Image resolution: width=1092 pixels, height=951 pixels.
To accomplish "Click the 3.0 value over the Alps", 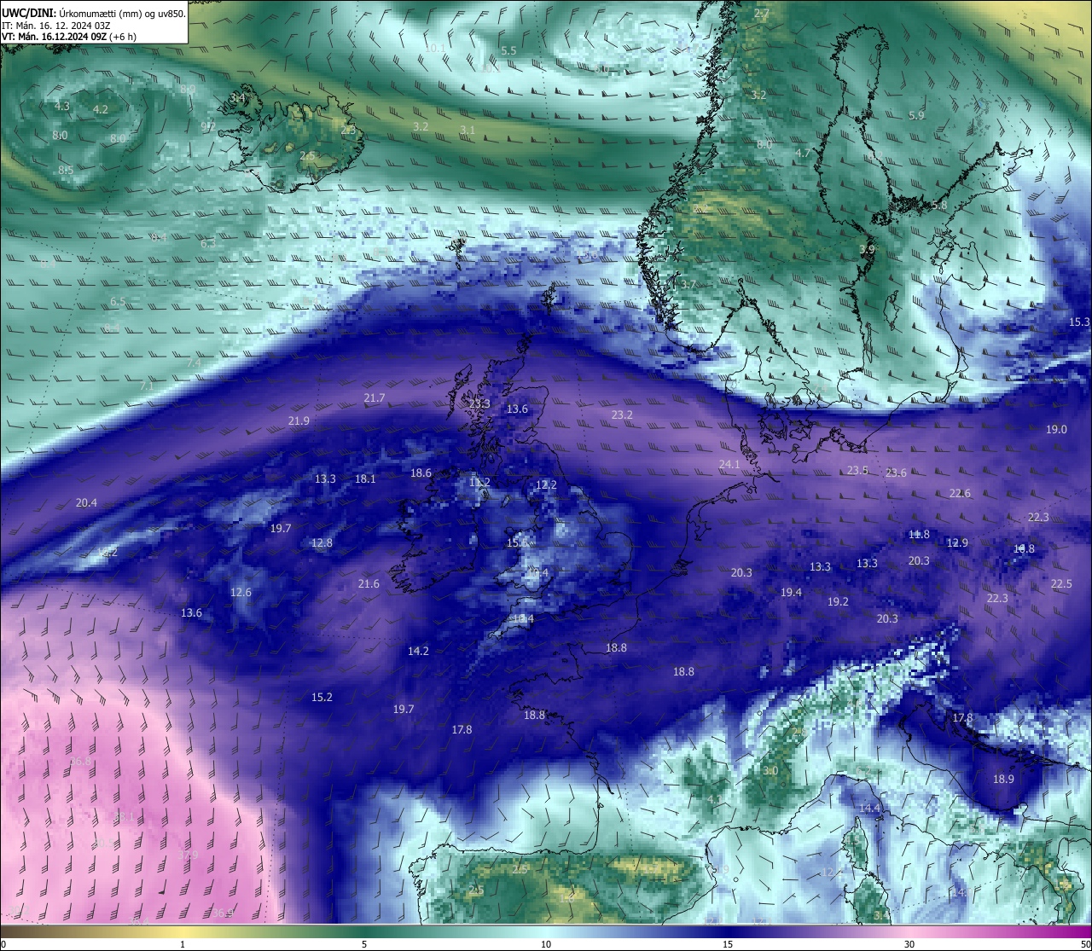I will coord(770,771).
